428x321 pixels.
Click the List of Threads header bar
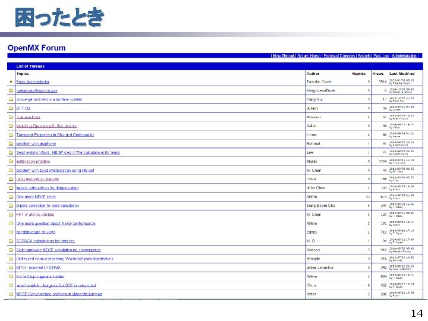coord(215,66)
